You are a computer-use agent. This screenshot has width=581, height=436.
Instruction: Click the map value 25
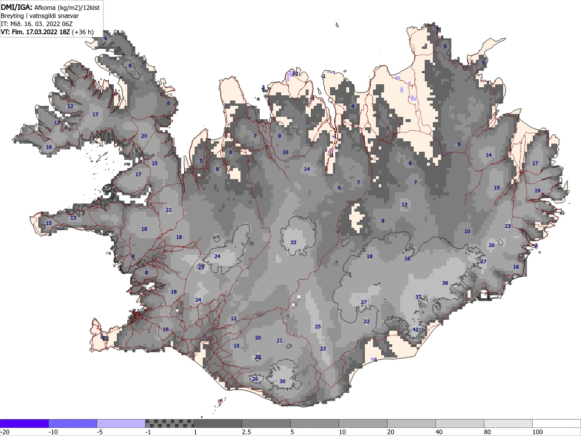tap(318, 327)
